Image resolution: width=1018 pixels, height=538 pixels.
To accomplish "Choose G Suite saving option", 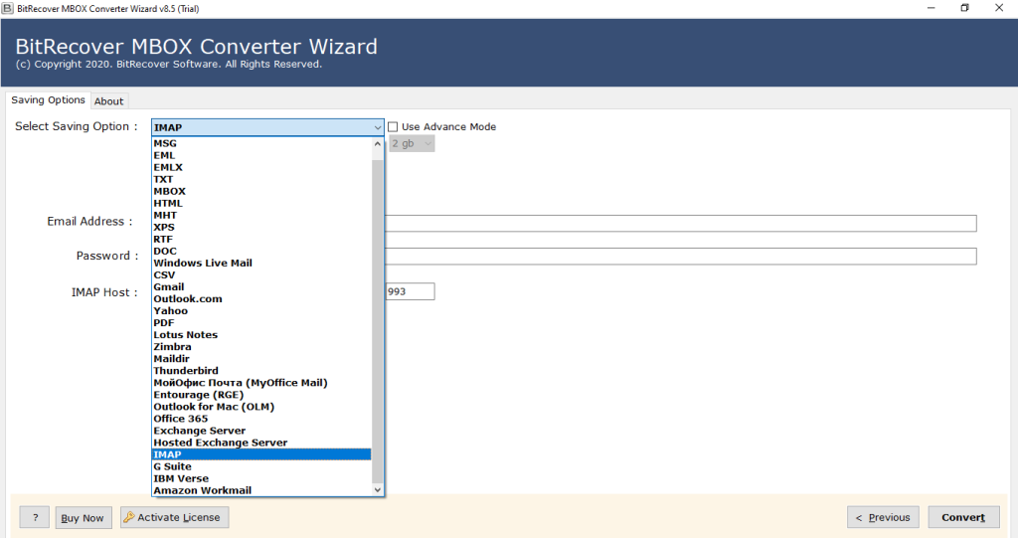I will 261,466.
